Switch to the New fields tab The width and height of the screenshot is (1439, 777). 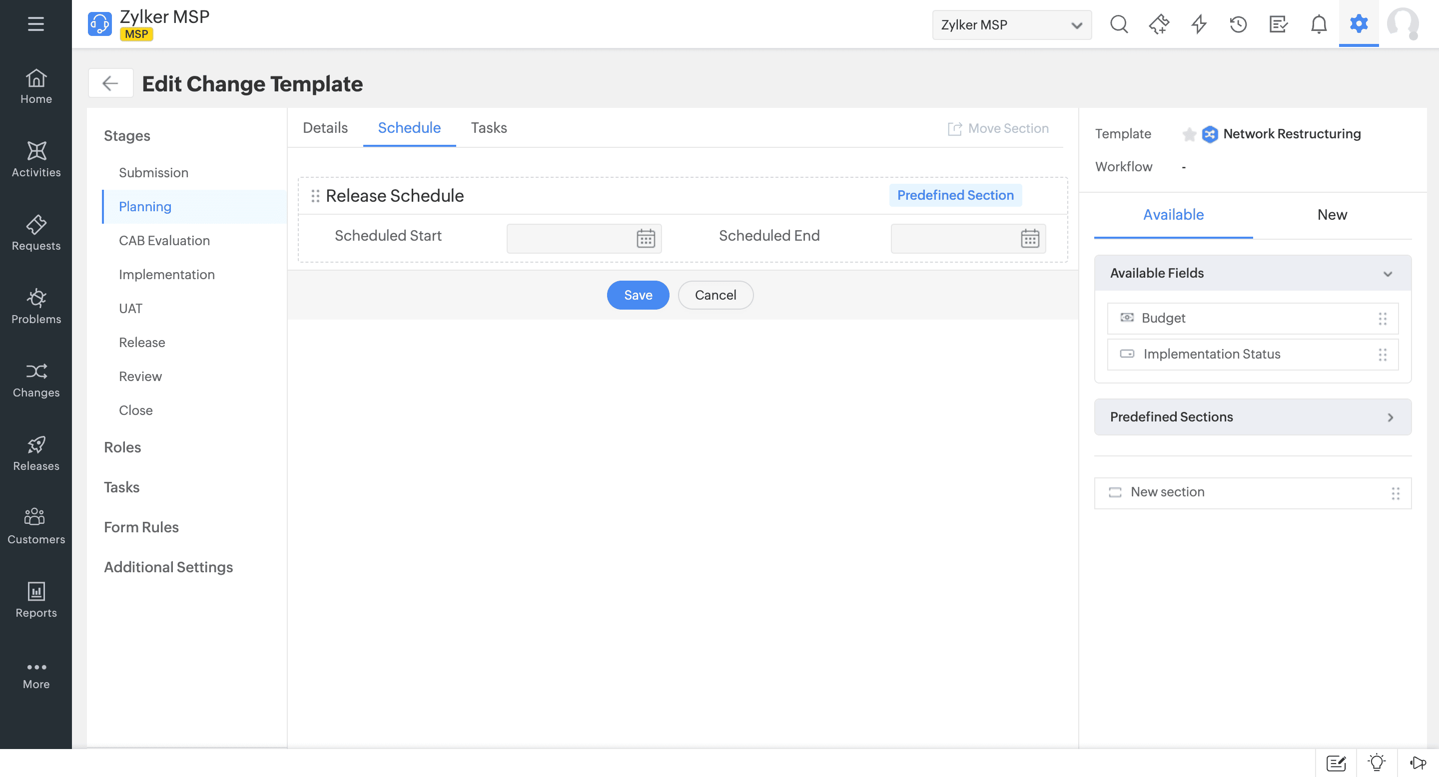pyautogui.click(x=1331, y=215)
